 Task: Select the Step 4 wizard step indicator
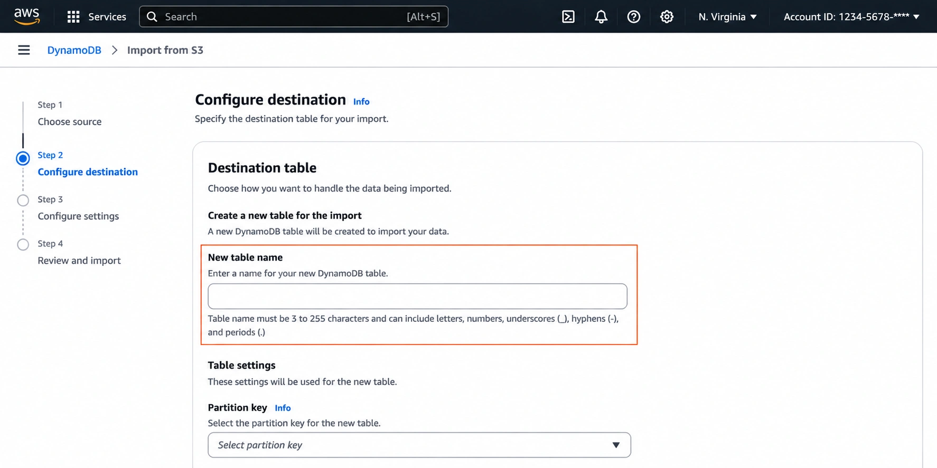pyautogui.click(x=23, y=245)
